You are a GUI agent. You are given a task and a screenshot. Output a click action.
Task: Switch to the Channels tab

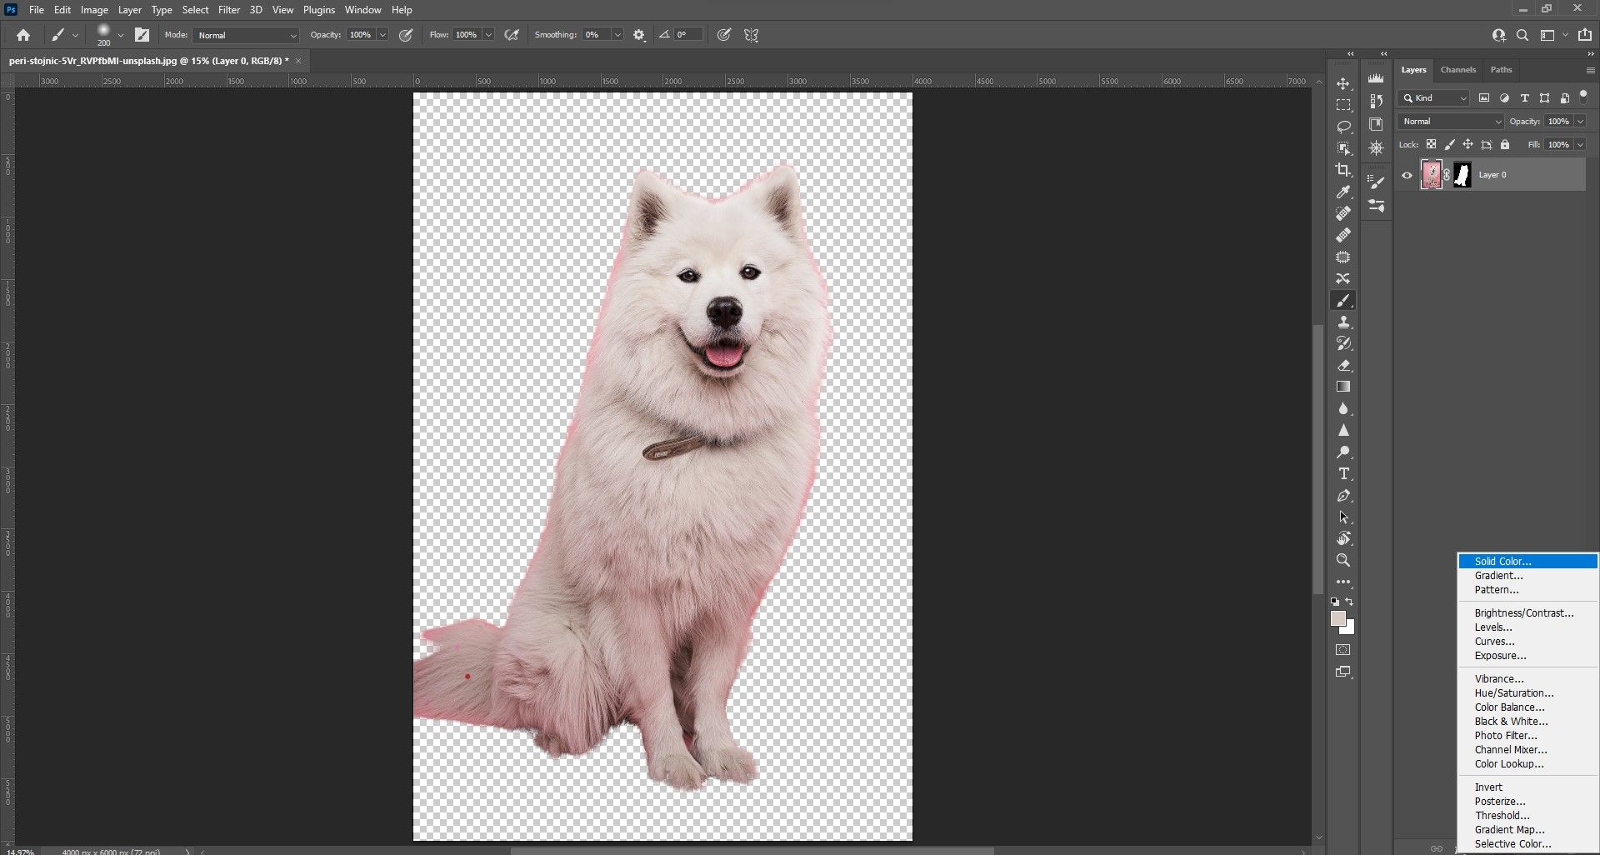[x=1457, y=70]
